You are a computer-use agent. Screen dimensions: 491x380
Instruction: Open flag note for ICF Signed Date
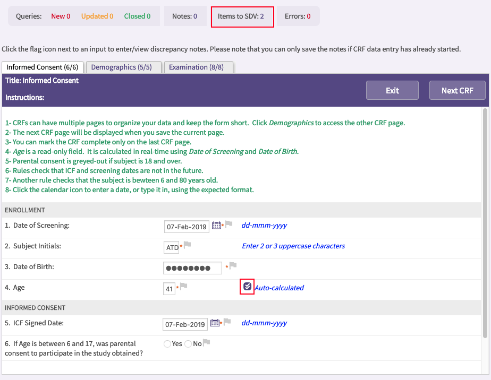[227, 322]
